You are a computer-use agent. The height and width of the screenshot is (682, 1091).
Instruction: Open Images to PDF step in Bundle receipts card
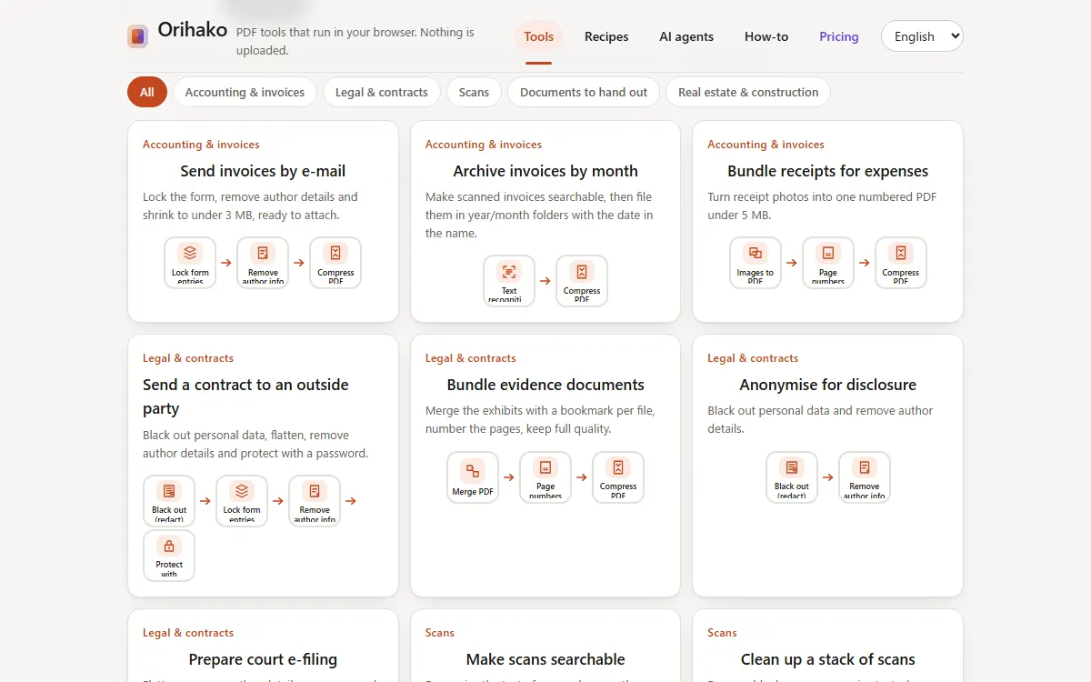756,263
